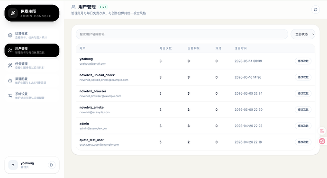Click the 冻结 column header
The image size is (327, 178).
pos(218,48)
